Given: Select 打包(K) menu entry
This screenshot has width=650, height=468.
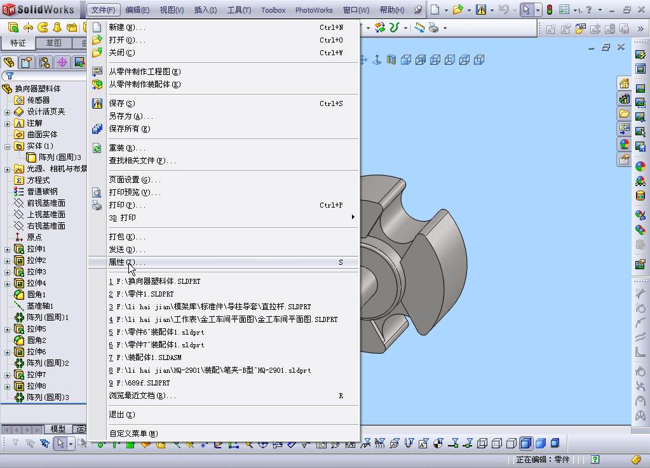Looking at the screenshot, I should [224, 237].
